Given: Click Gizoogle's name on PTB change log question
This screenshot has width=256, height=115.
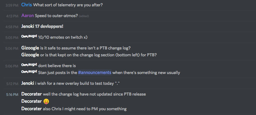Looking at the screenshot, I should click(30, 48).
